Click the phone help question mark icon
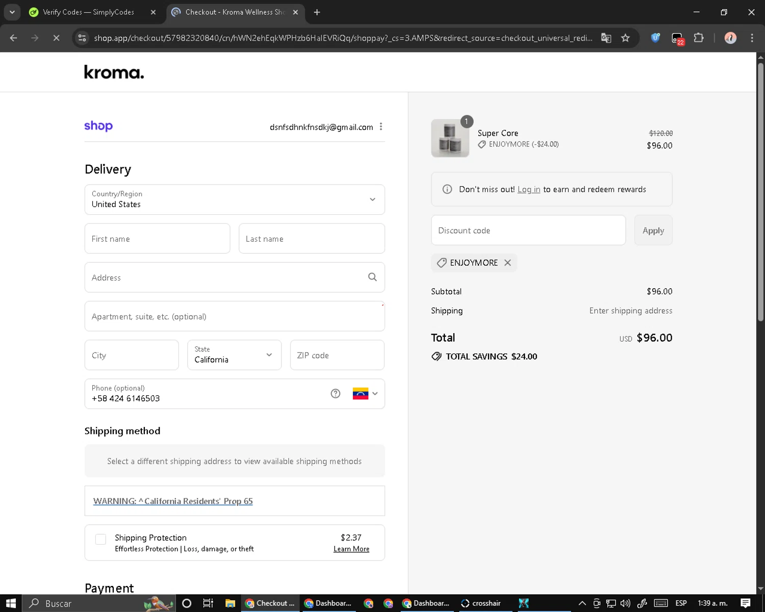The height and width of the screenshot is (612, 765). [335, 393]
